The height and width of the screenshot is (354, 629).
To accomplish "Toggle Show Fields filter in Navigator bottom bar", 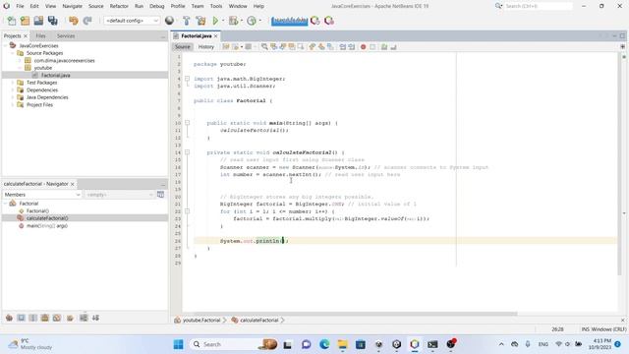I will [21, 318].
